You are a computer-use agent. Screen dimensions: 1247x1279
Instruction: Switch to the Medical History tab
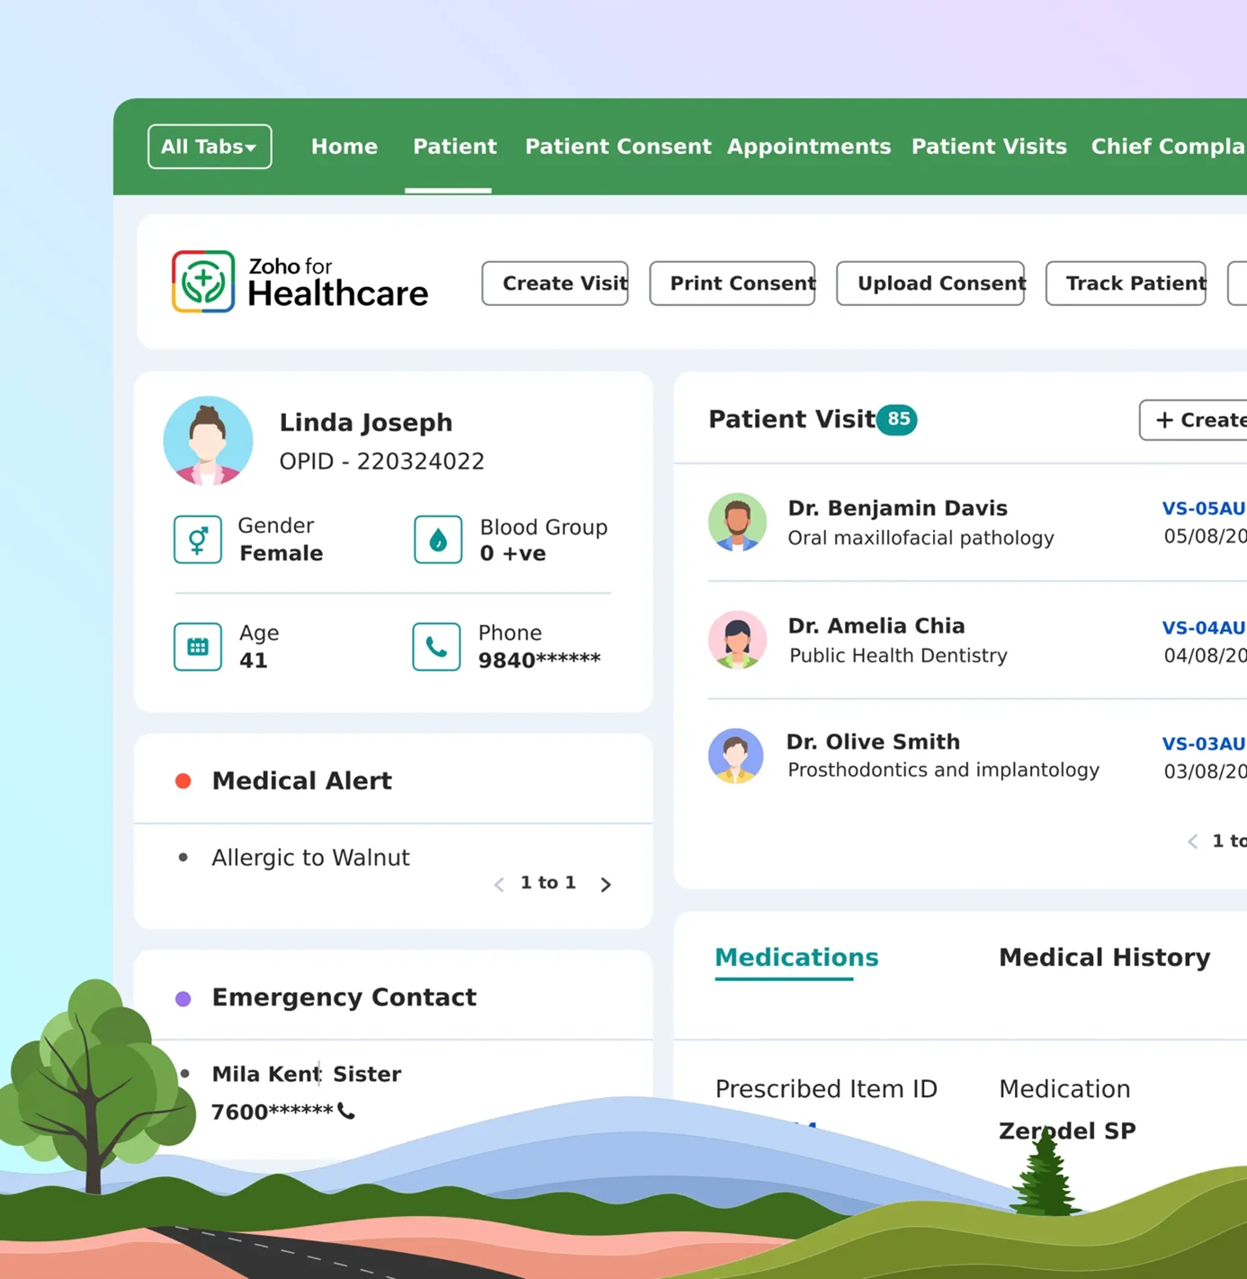tap(1104, 957)
